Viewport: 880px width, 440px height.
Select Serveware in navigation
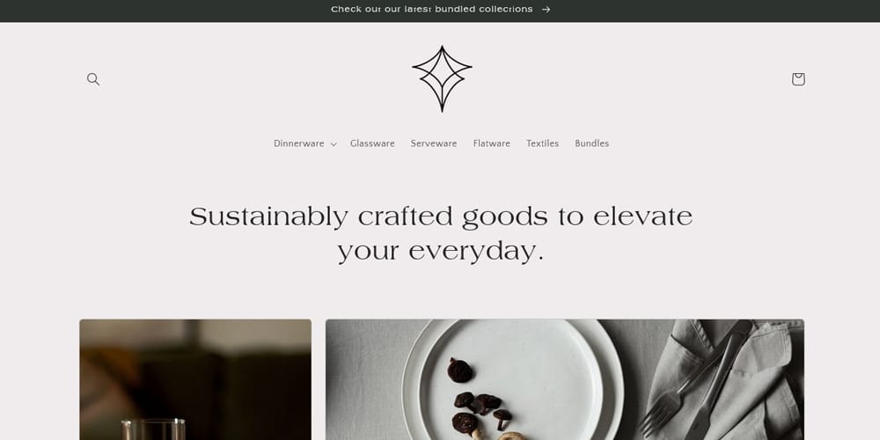pyautogui.click(x=434, y=143)
